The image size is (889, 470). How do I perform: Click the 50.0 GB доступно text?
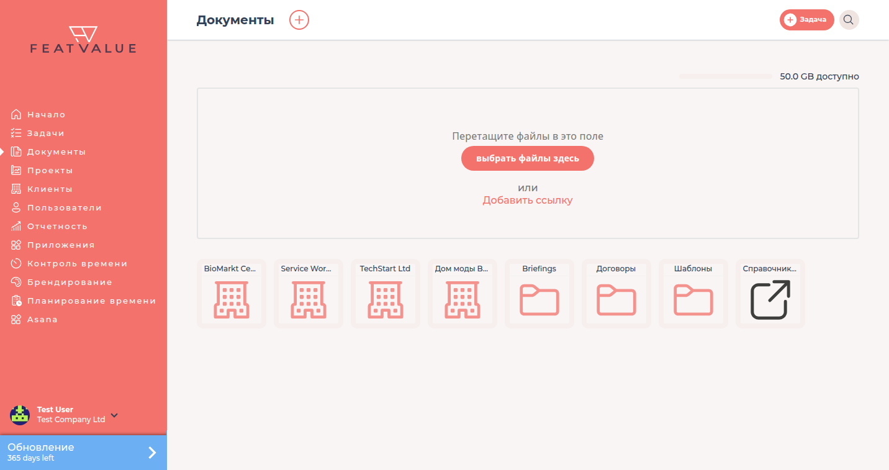tap(819, 76)
